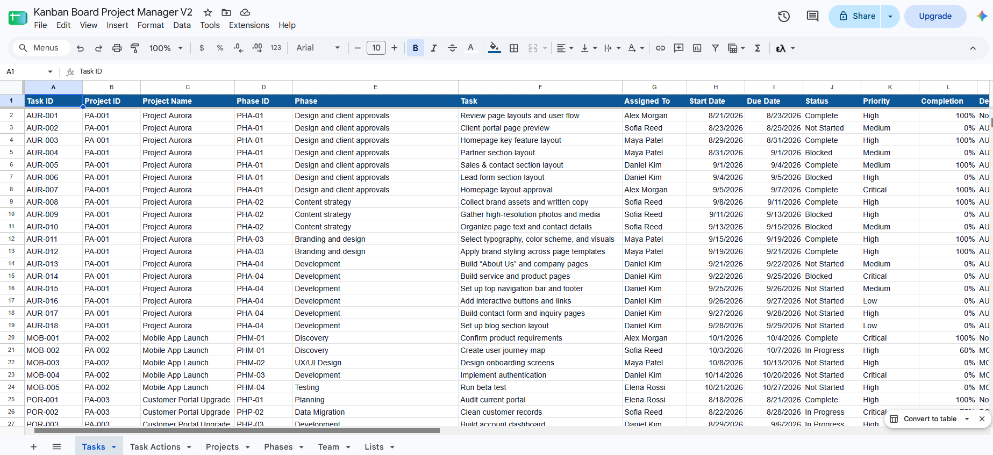Add a new sheet with plus
Screen dimensions: 993x455
click(33, 447)
